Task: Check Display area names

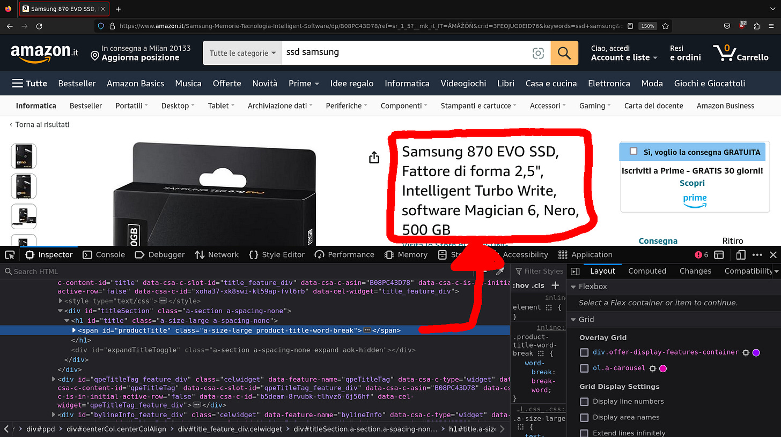Action: coord(584,417)
